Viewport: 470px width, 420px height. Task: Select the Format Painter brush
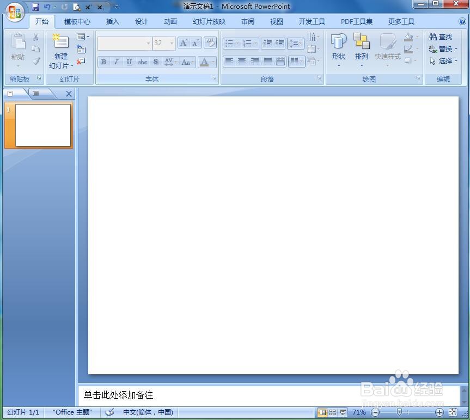pos(36,61)
